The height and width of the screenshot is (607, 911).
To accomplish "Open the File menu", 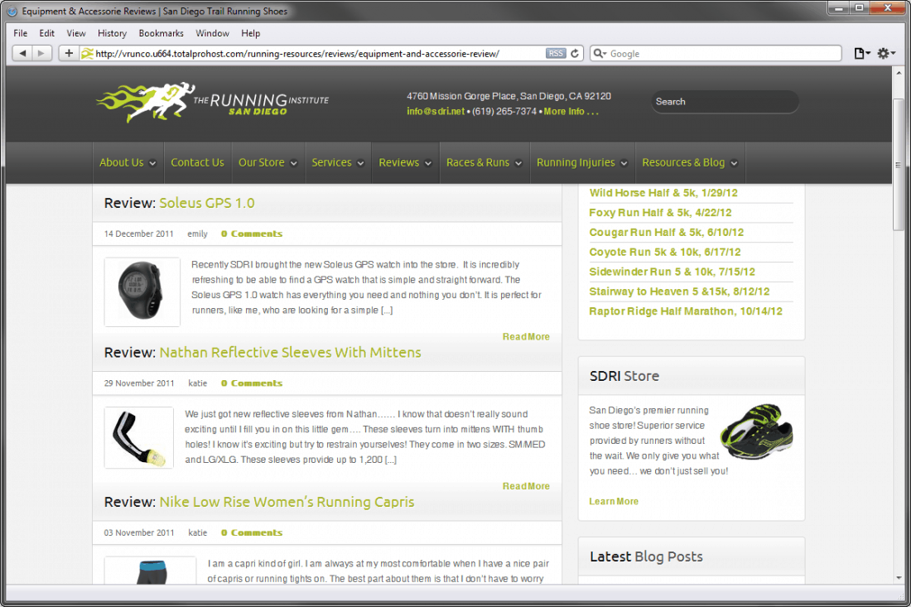I will [x=21, y=33].
